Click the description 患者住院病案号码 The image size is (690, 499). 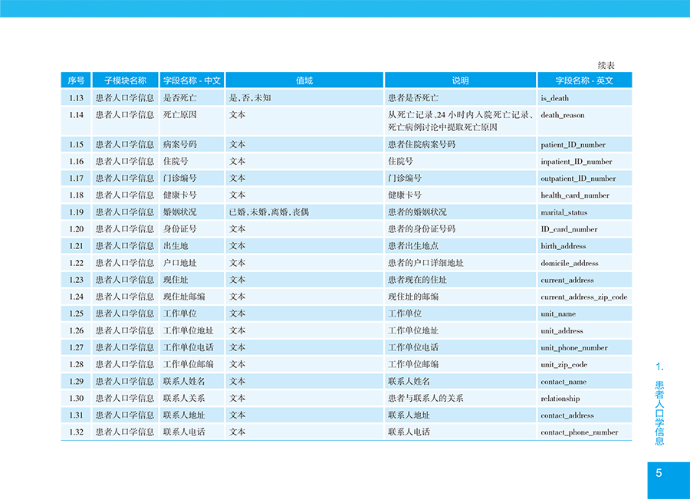point(422,144)
